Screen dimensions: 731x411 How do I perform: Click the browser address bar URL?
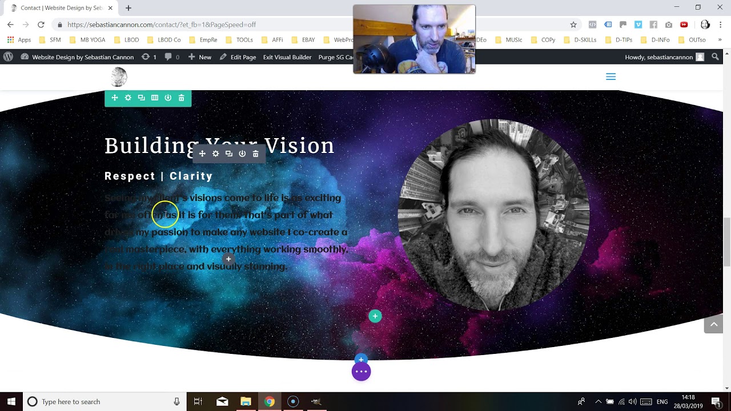tap(162, 25)
